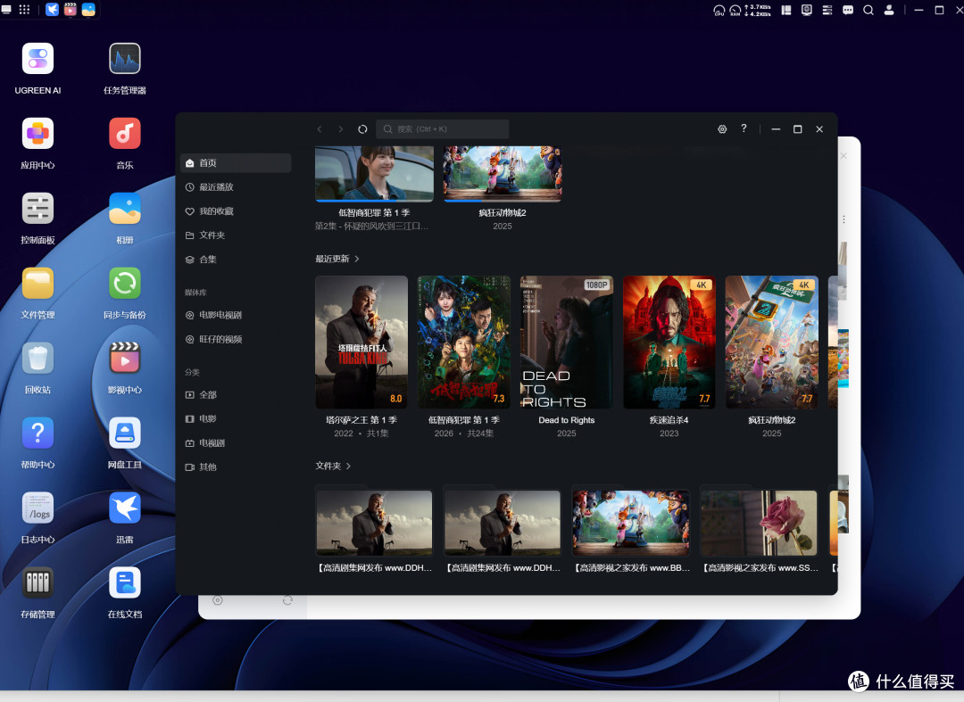Click the refresh icon in video center toolbar
The height and width of the screenshot is (702, 964).
coord(362,129)
